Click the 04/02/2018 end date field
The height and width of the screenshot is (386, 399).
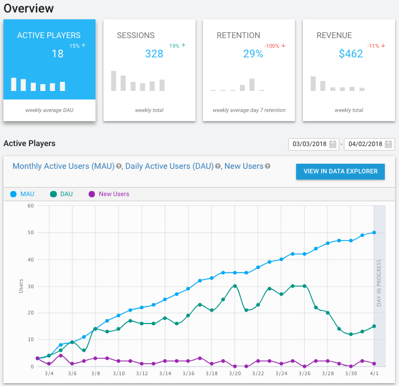(x=364, y=144)
